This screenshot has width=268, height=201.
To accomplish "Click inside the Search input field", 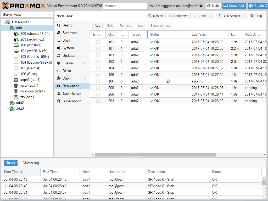I will click(125, 5).
